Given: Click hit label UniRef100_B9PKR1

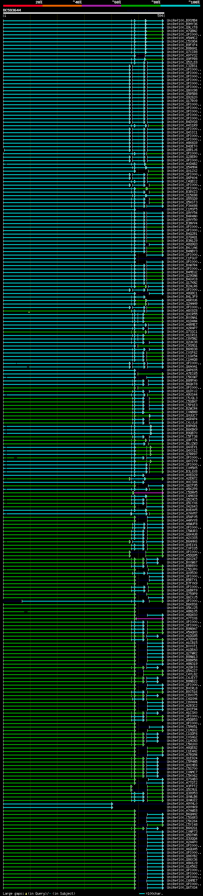Looking at the screenshot, I should point(182,426).
